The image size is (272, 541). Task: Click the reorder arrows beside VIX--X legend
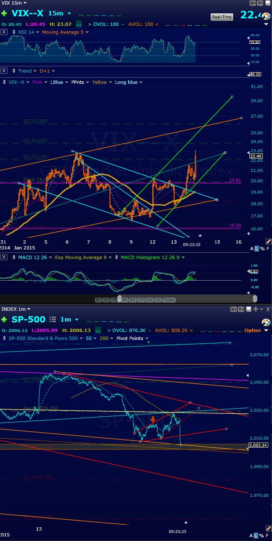(4, 82)
